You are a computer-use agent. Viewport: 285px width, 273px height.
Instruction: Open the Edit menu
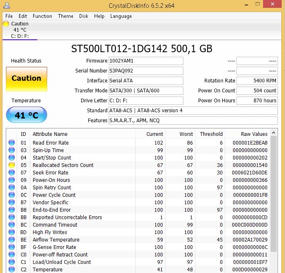(x=23, y=16)
